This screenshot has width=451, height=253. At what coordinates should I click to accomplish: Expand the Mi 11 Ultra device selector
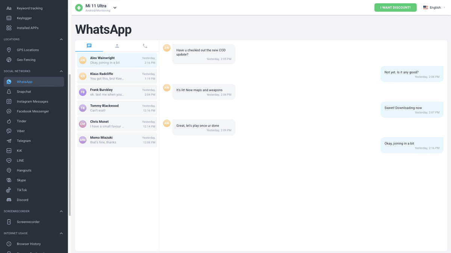pos(115,7)
